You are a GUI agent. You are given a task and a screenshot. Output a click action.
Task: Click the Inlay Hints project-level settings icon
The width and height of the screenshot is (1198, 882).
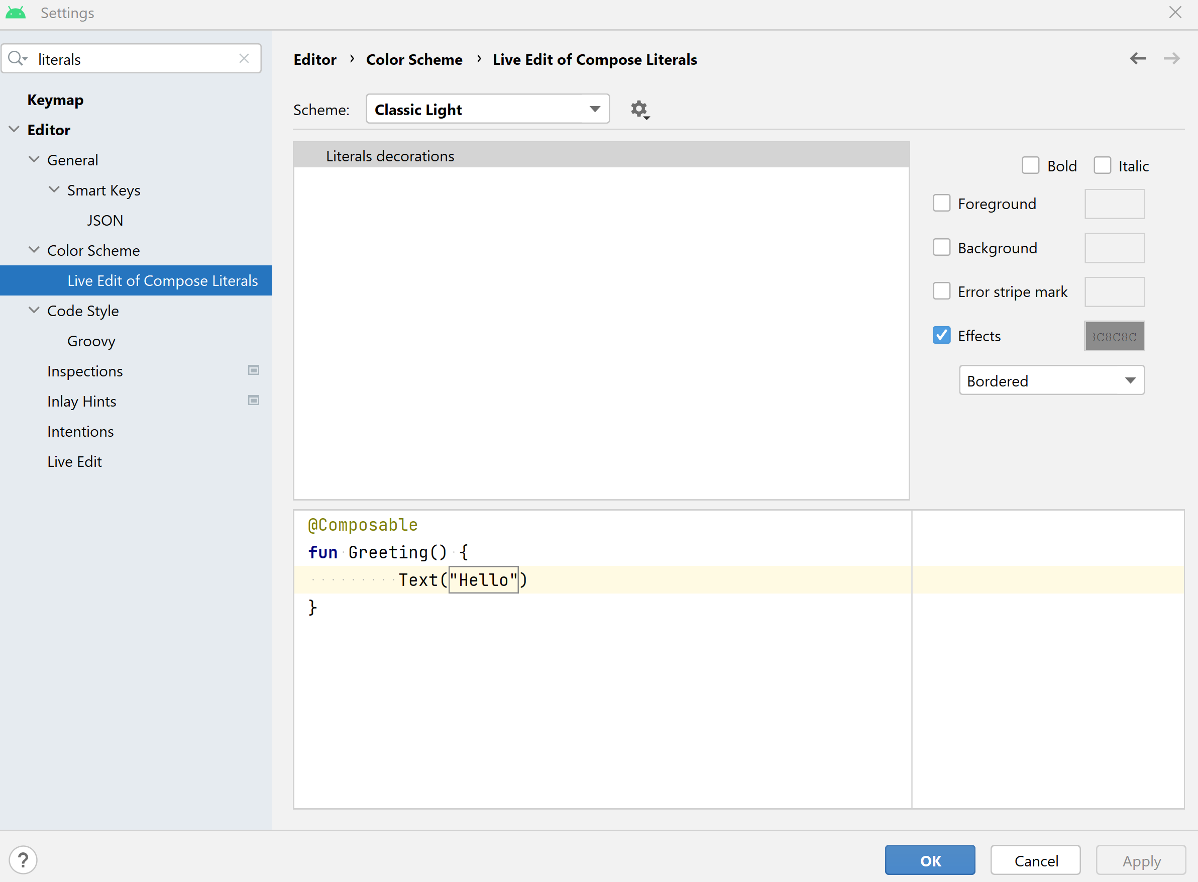[254, 401]
